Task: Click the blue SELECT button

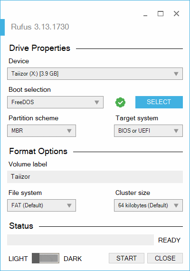Action: (159, 102)
